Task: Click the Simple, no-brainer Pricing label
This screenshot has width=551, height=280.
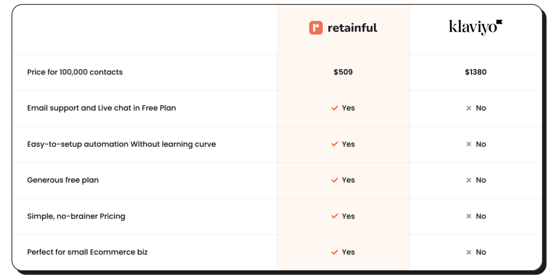Action: point(76,216)
